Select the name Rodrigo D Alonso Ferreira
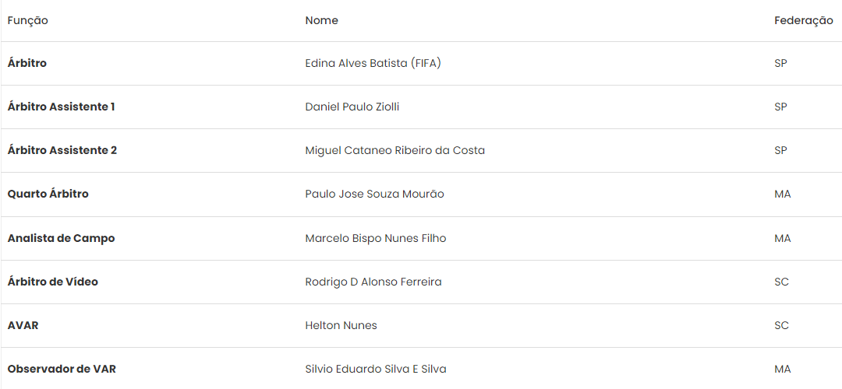 coord(373,282)
